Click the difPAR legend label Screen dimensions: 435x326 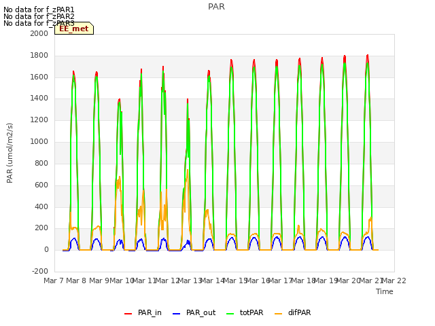pos(299,312)
